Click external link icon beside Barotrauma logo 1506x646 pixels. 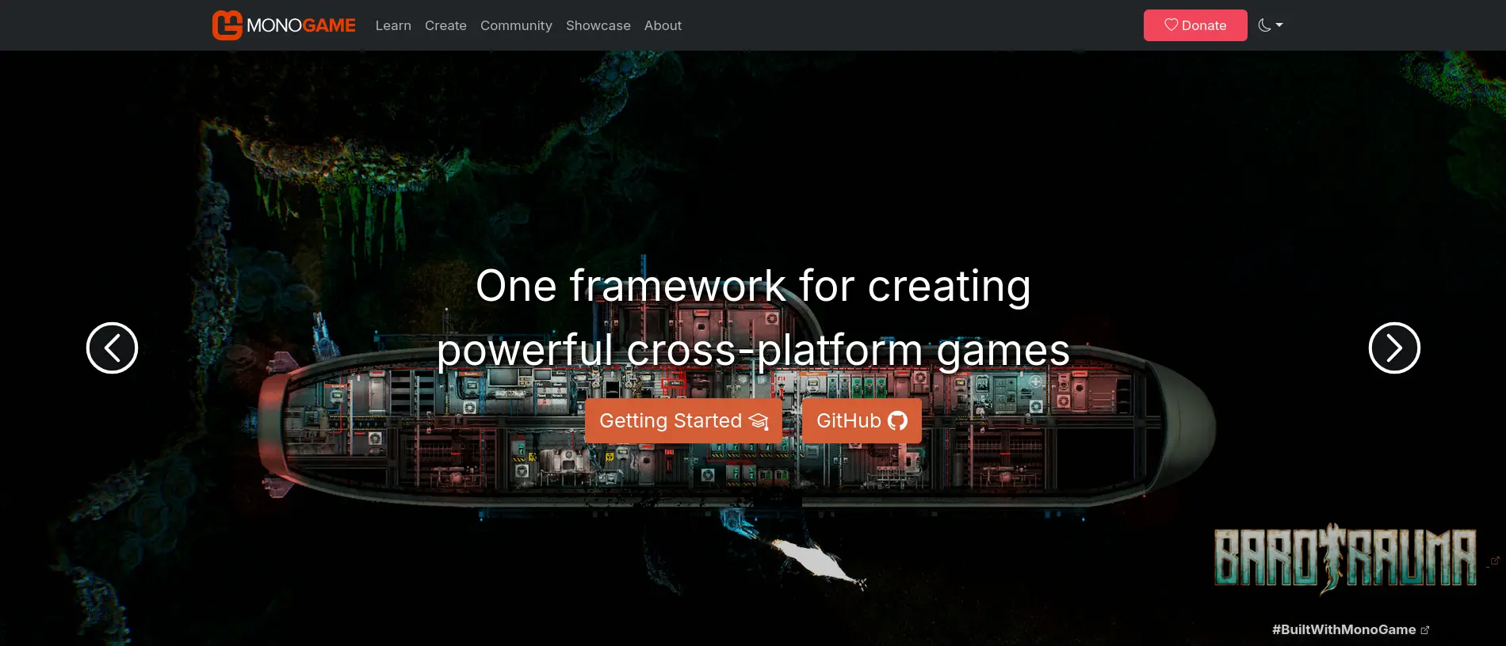(x=1495, y=560)
